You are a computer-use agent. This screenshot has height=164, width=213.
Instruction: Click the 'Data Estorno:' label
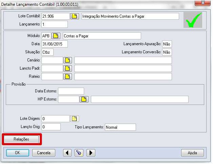[46, 91]
